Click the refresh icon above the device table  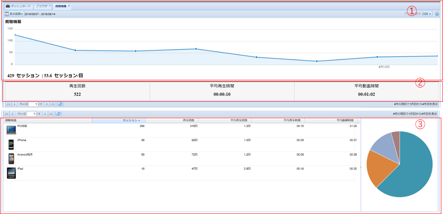[x=58, y=114]
